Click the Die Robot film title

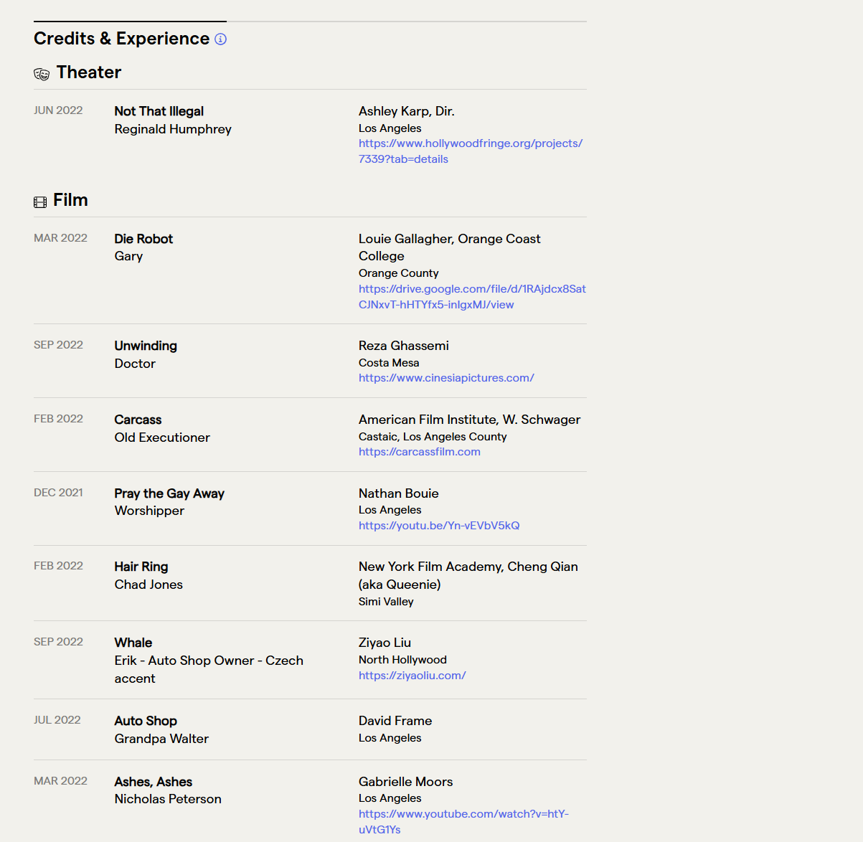click(x=143, y=239)
